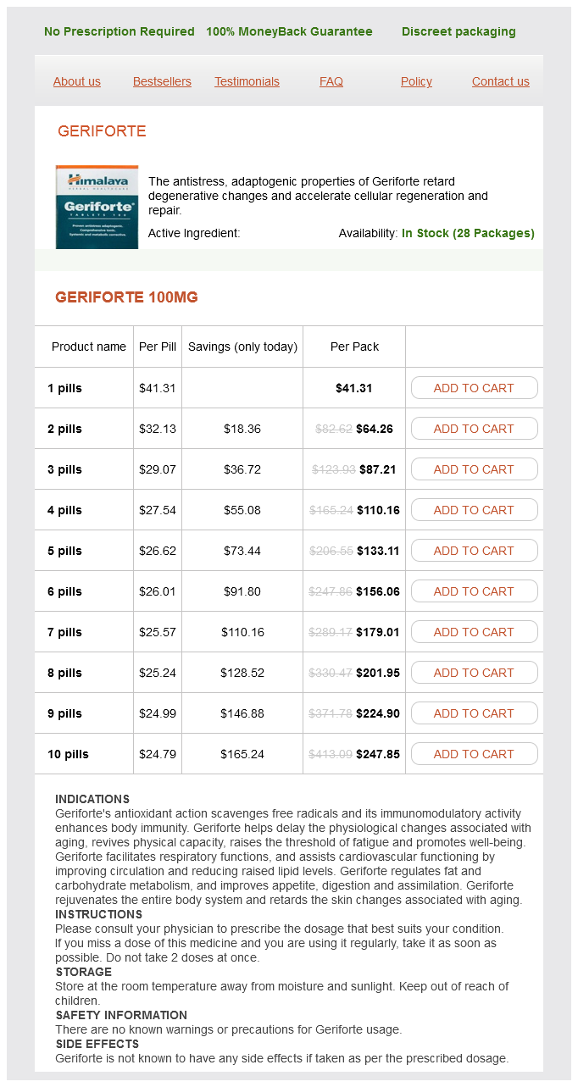The width and height of the screenshot is (578, 1087).
Task: Add 5 pills pack to cart
Action: tap(474, 551)
